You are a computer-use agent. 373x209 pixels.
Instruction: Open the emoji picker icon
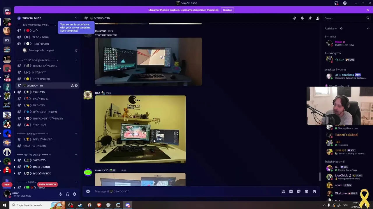[307, 191]
